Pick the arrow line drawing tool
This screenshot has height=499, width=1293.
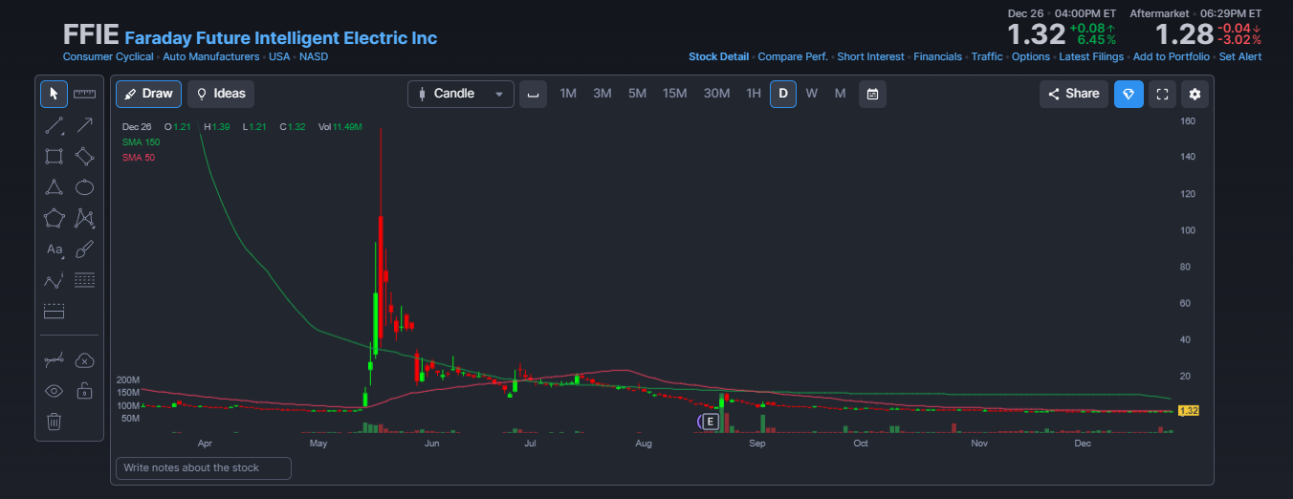pyautogui.click(x=84, y=125)
